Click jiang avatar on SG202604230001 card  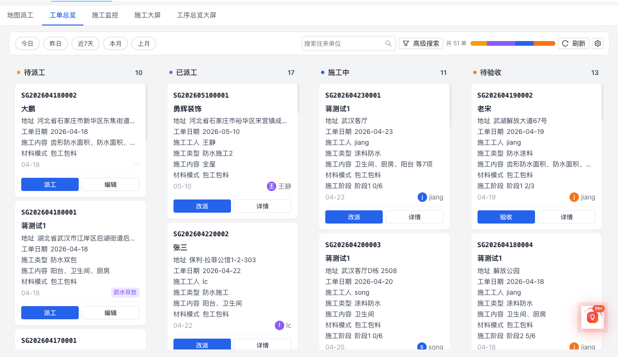(422, 197)
